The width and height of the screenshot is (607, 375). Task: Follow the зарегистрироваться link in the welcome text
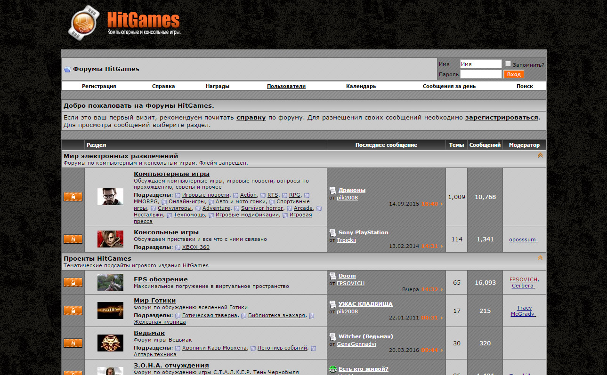[502, 118]
